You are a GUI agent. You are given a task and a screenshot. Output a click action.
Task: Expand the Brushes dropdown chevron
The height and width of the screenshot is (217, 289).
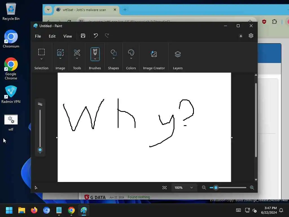point(95,59)
